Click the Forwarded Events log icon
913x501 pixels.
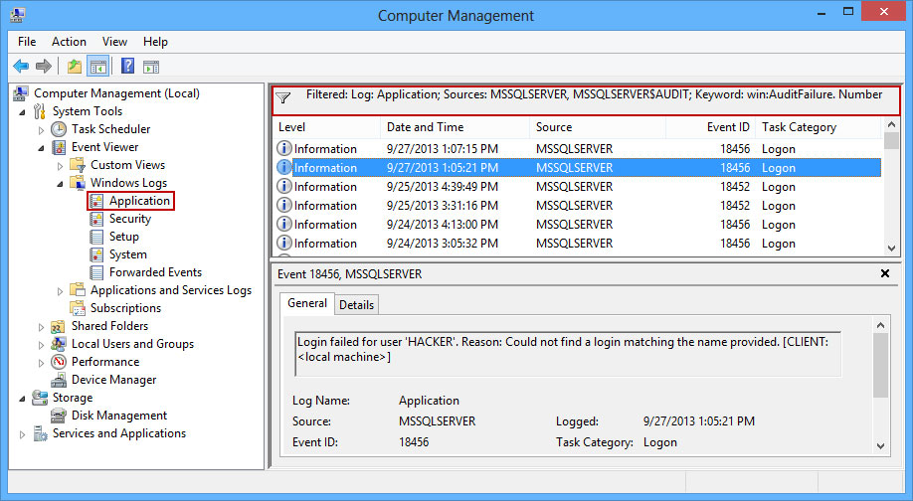96,272
